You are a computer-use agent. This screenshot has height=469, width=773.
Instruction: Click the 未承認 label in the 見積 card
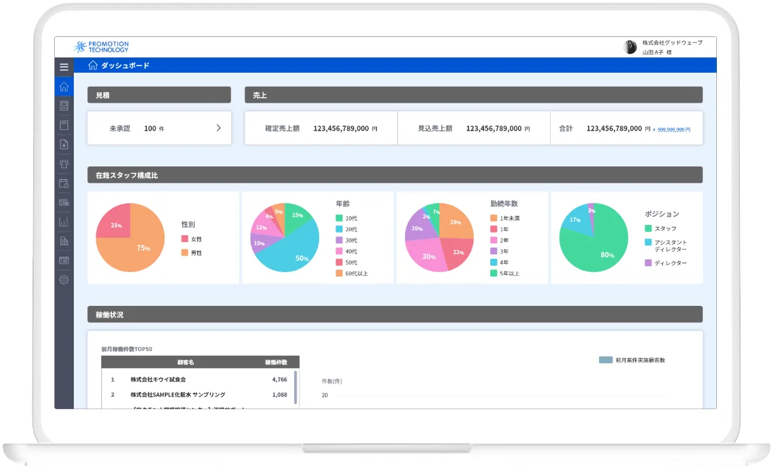[120, 128]
